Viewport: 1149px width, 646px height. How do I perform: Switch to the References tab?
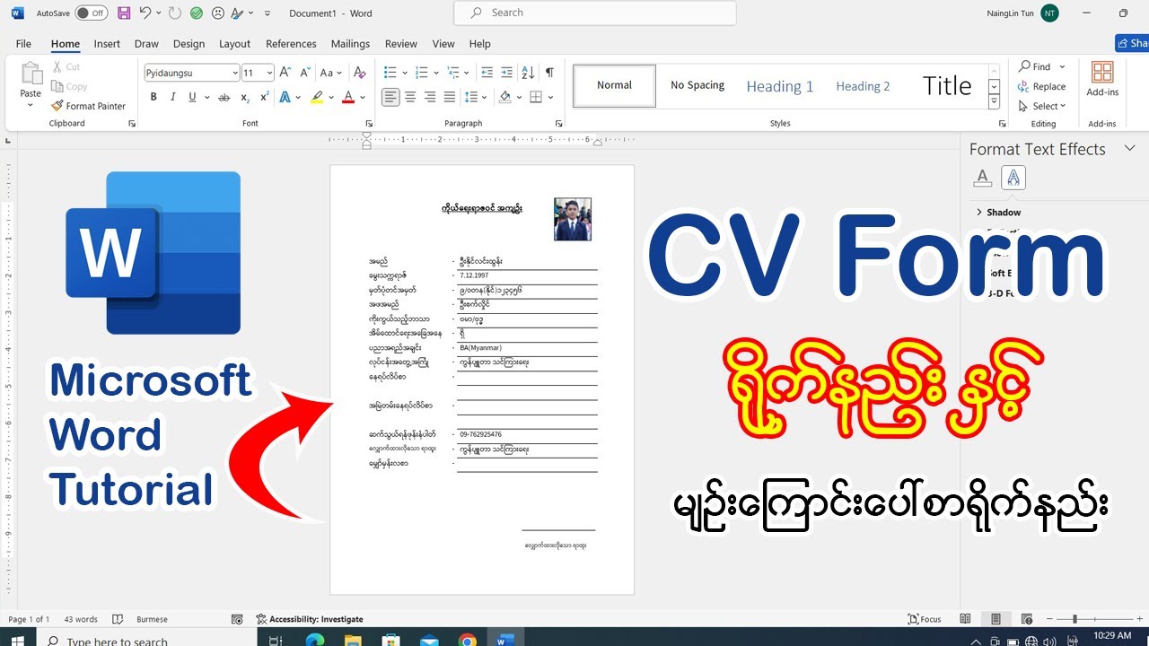coord(291,44)
